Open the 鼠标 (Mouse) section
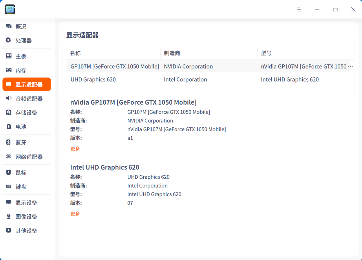Screen dimensions: 362x260 coord(21,172)
